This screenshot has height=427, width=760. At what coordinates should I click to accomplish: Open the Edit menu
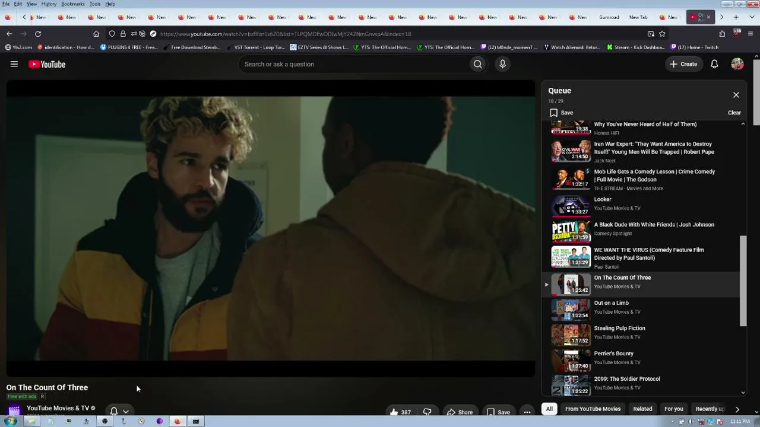(18, 4)
